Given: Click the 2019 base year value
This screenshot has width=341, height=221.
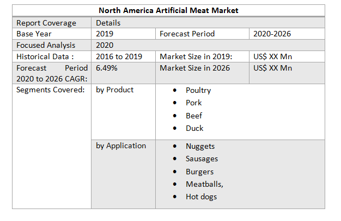Looking at the screenshot, I should (x=105, y=34).
